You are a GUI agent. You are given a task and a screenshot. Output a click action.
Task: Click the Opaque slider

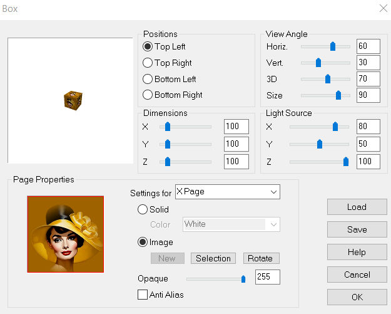pyautogui.click(x=216, y=279)
